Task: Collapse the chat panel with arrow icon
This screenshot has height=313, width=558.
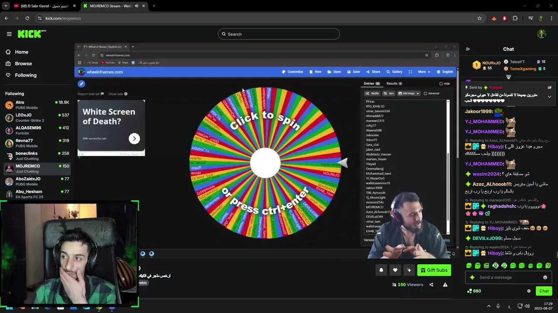Action: tap(468, 49)
